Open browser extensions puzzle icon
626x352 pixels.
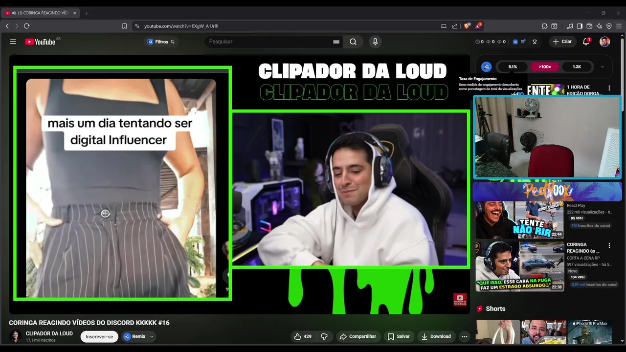(x=544, y=26)
